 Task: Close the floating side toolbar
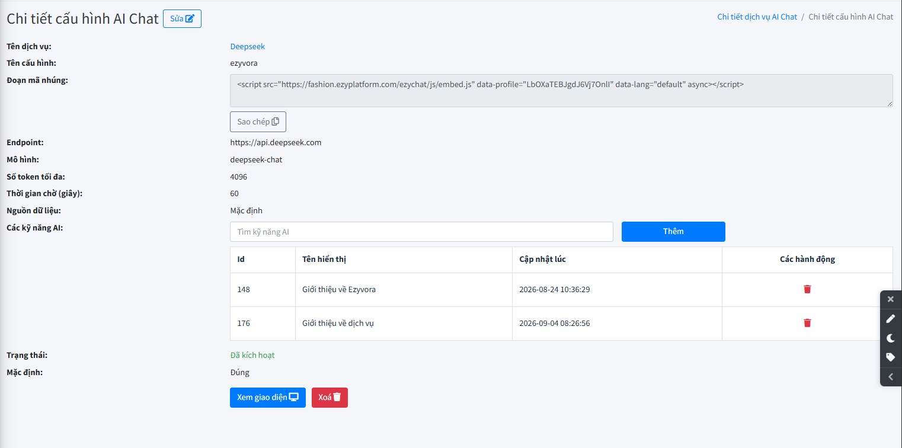click(890, 299)
